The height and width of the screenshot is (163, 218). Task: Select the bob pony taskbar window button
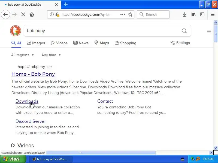click(51, 159)
